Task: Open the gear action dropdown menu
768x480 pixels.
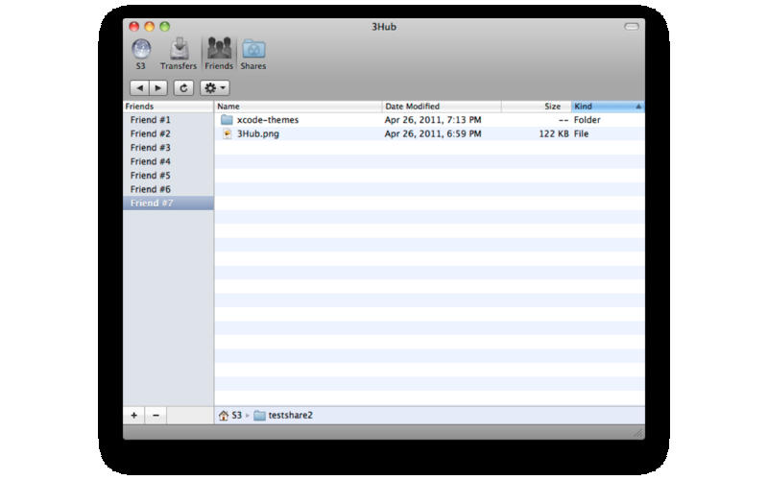Action: (214, 87)
